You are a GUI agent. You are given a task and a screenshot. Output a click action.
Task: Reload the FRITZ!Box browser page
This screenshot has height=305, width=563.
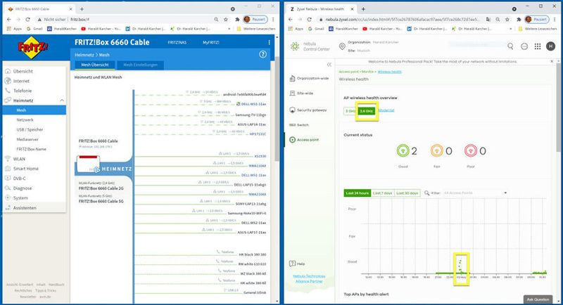(x=27, y=20)
